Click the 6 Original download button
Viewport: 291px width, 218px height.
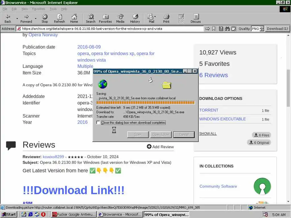coord(259,142)
